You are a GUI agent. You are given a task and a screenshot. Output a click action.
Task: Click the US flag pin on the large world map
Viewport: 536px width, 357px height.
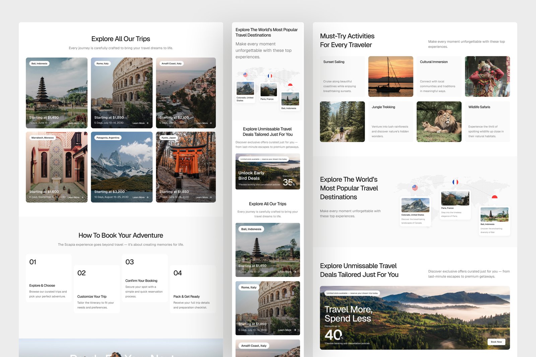[x=415, y=188]
